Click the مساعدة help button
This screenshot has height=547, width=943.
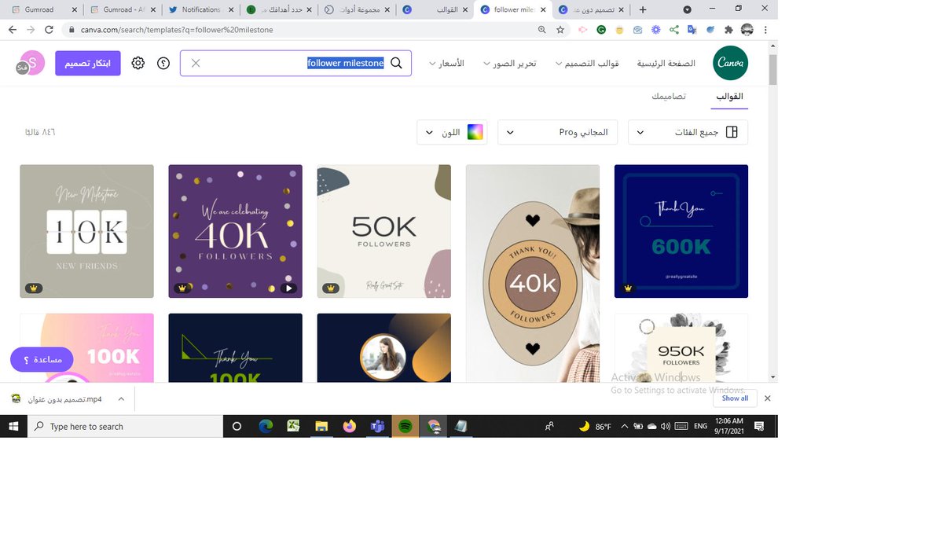[x=42, y=359]
